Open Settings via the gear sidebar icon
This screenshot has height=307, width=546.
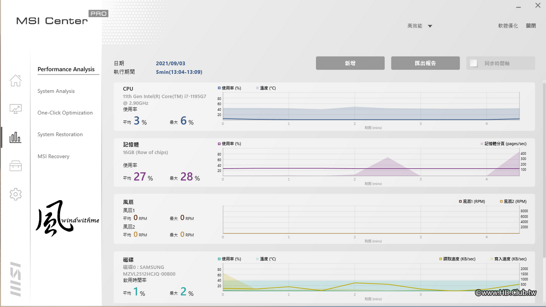(16, 194)
